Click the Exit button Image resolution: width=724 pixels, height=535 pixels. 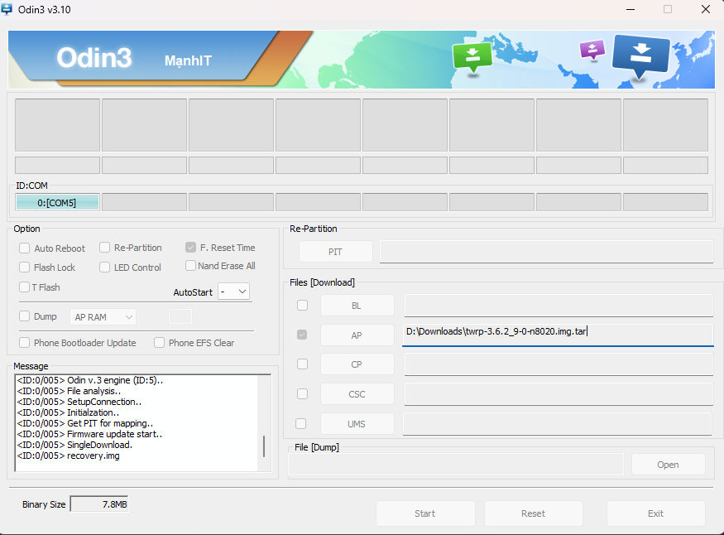click(655, 513)
